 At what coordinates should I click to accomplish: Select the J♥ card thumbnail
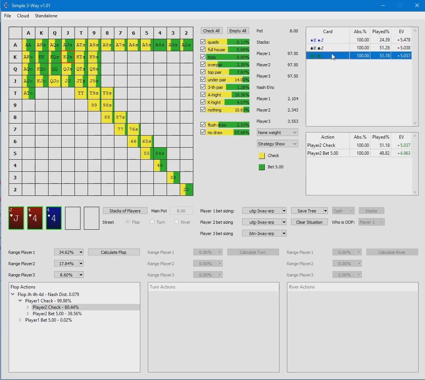pos(16,218)
